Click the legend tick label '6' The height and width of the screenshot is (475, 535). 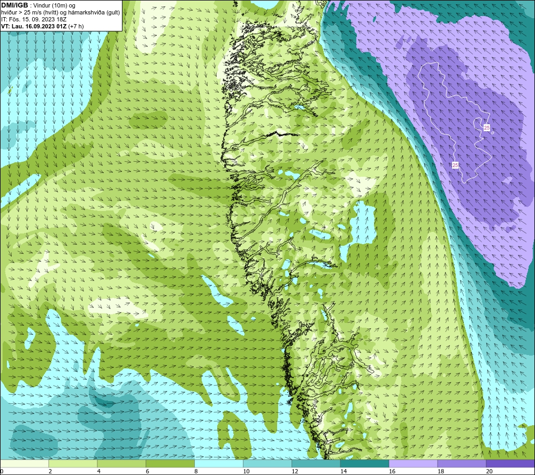click(148, 471)
